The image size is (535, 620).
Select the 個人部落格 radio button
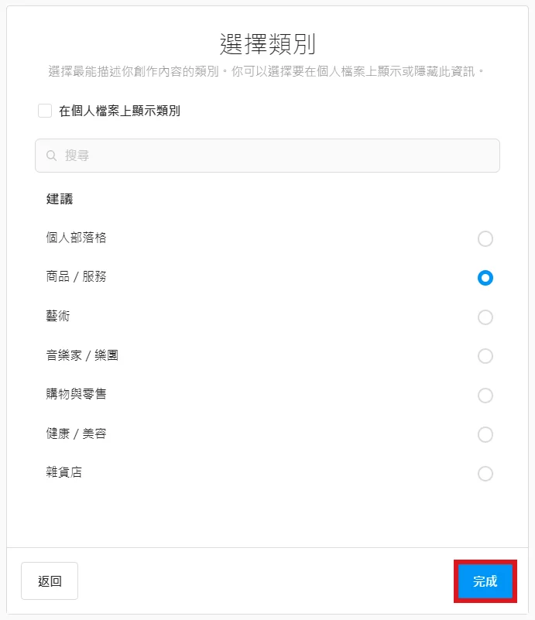point(485,239)
